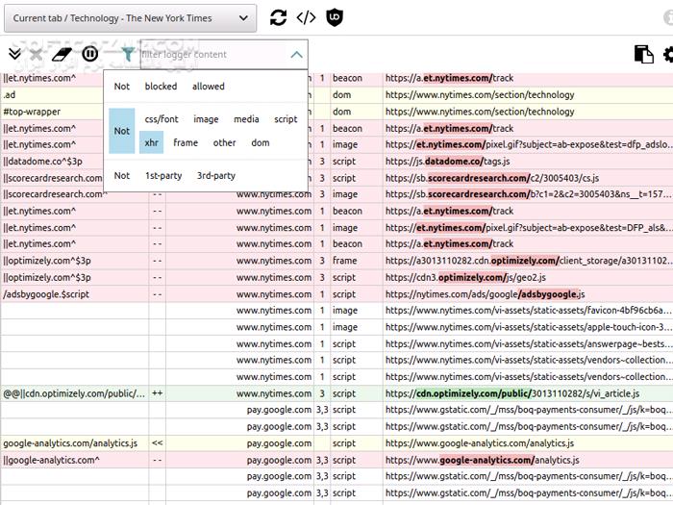Viewport: 673px width, 505px height.
Task: Reload the current tab content
Action: (x=278, y=17)
